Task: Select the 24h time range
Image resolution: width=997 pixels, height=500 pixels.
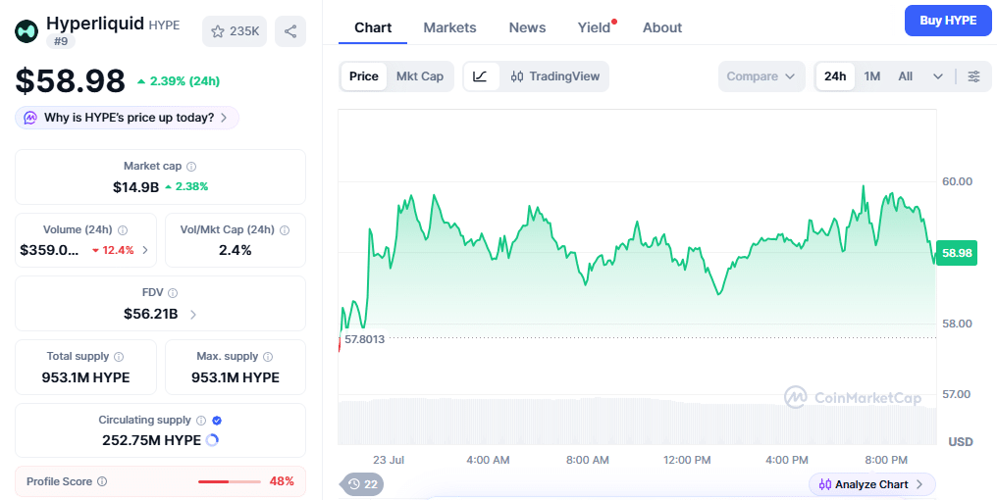Action: tap(835, 76)
